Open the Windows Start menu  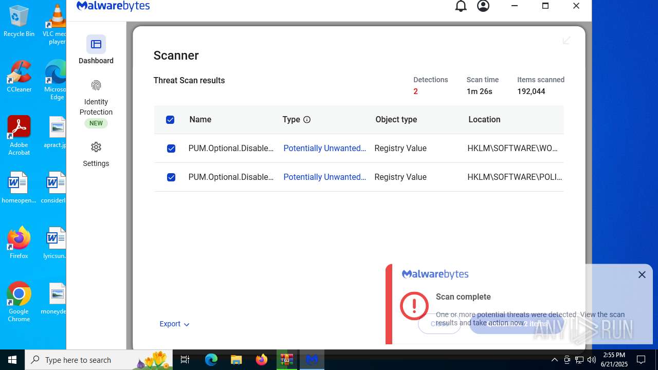12,360
